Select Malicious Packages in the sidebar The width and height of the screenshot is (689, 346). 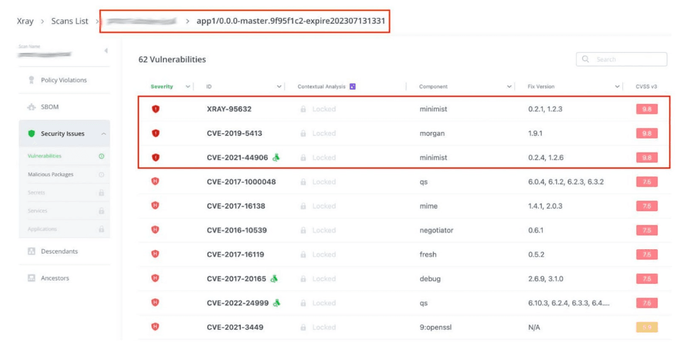coord(51,175)
